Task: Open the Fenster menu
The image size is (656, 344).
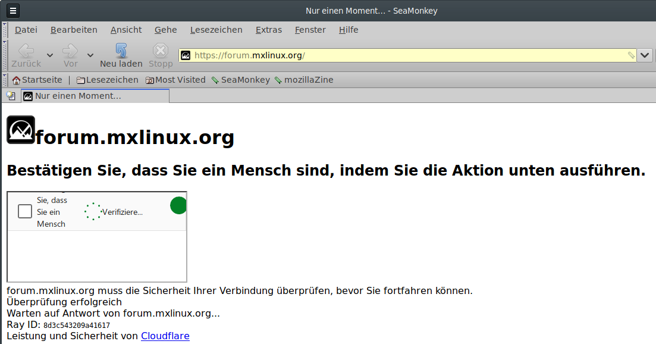Action: tap(310, 30)
